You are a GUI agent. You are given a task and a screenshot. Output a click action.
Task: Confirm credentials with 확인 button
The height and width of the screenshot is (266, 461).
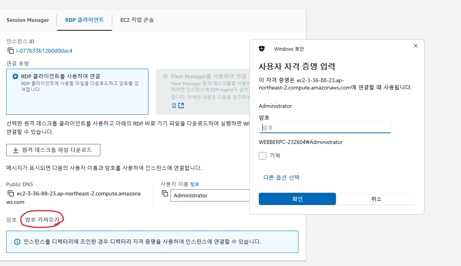[297, 199]
